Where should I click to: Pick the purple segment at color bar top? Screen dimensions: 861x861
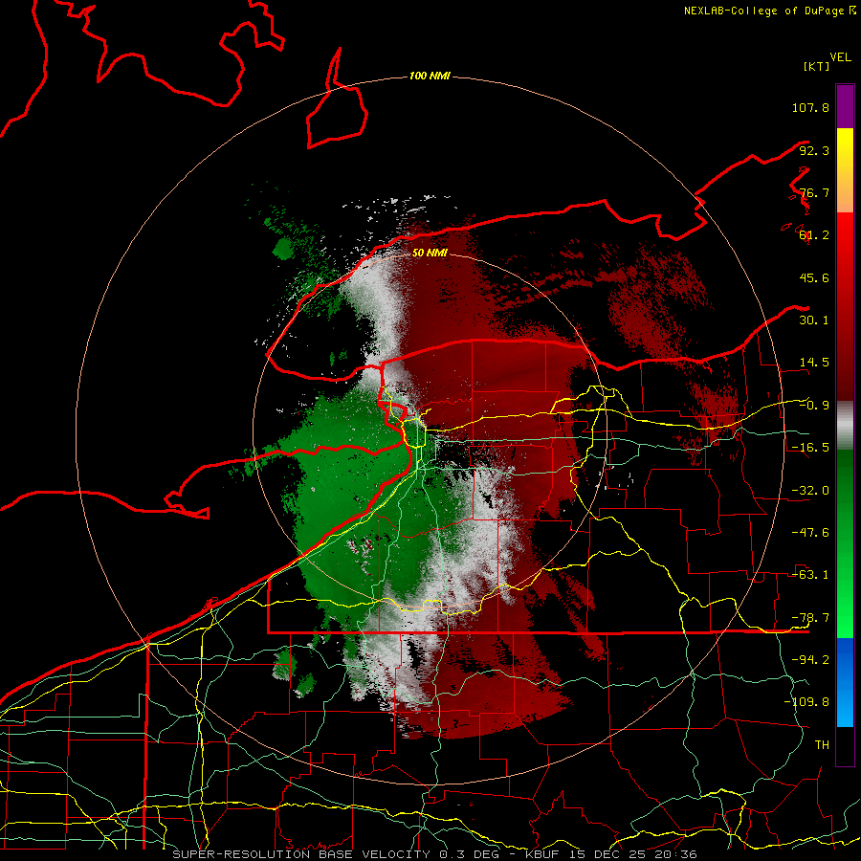click(x=845, y=106)
